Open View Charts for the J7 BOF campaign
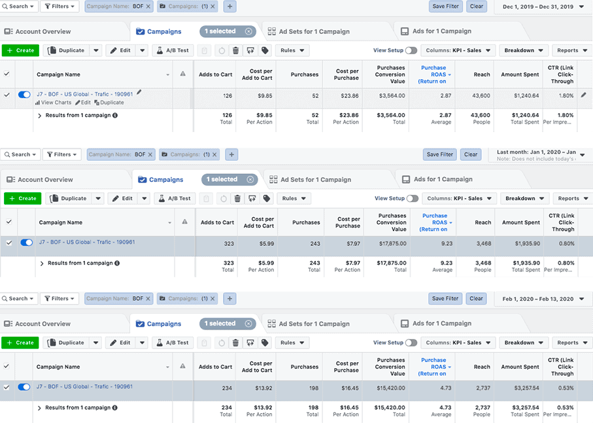Image resolution: width=593 pixels, height=423 pixels. tap(55, 103)
